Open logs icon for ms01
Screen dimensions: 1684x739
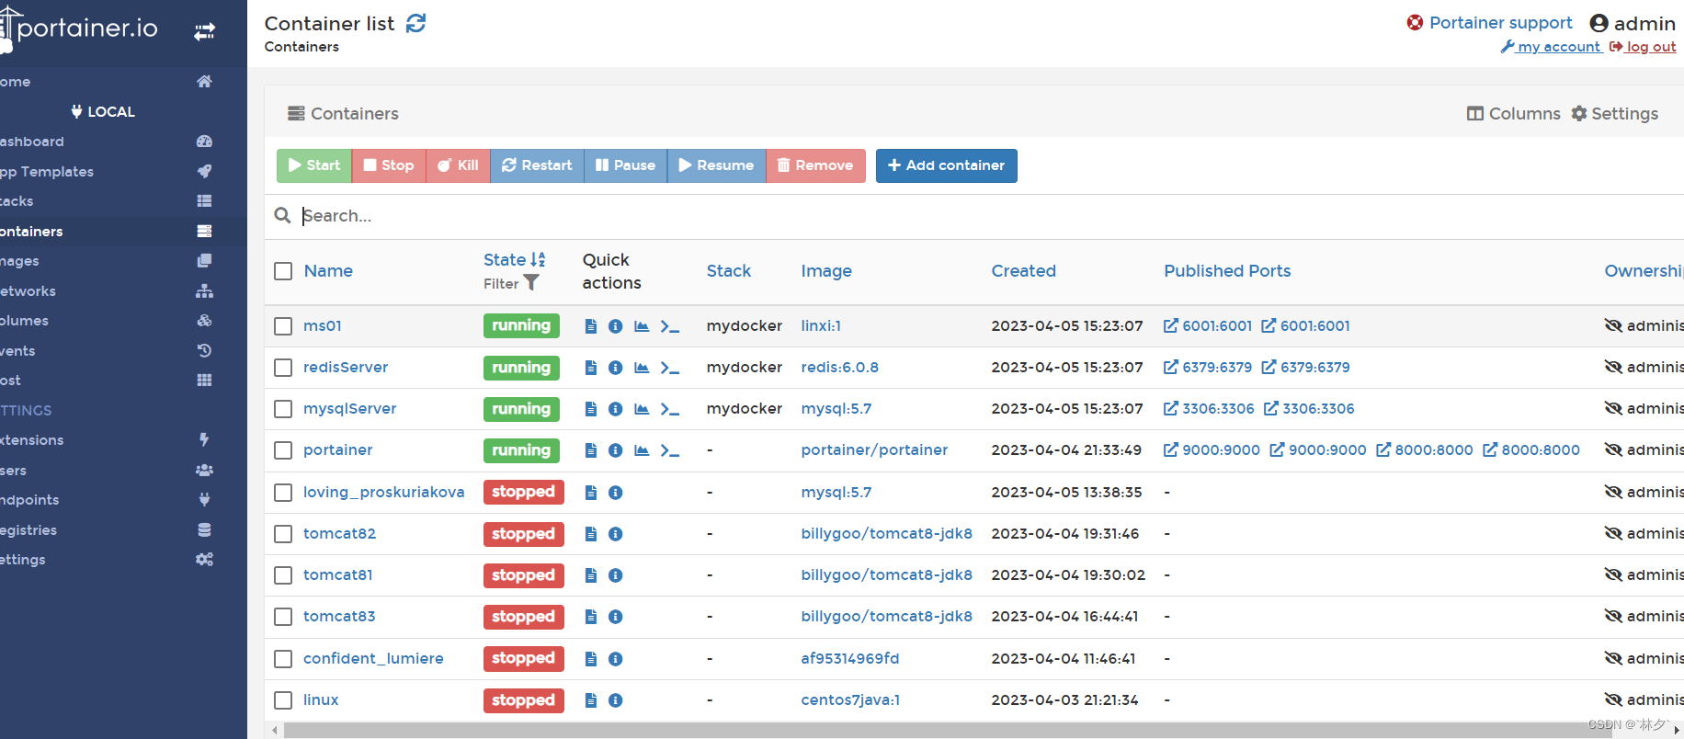point(591,326)
